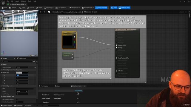Viewport: 191px width, 107px height.
Task: Click the Lit view mode button
Action: 16,12
